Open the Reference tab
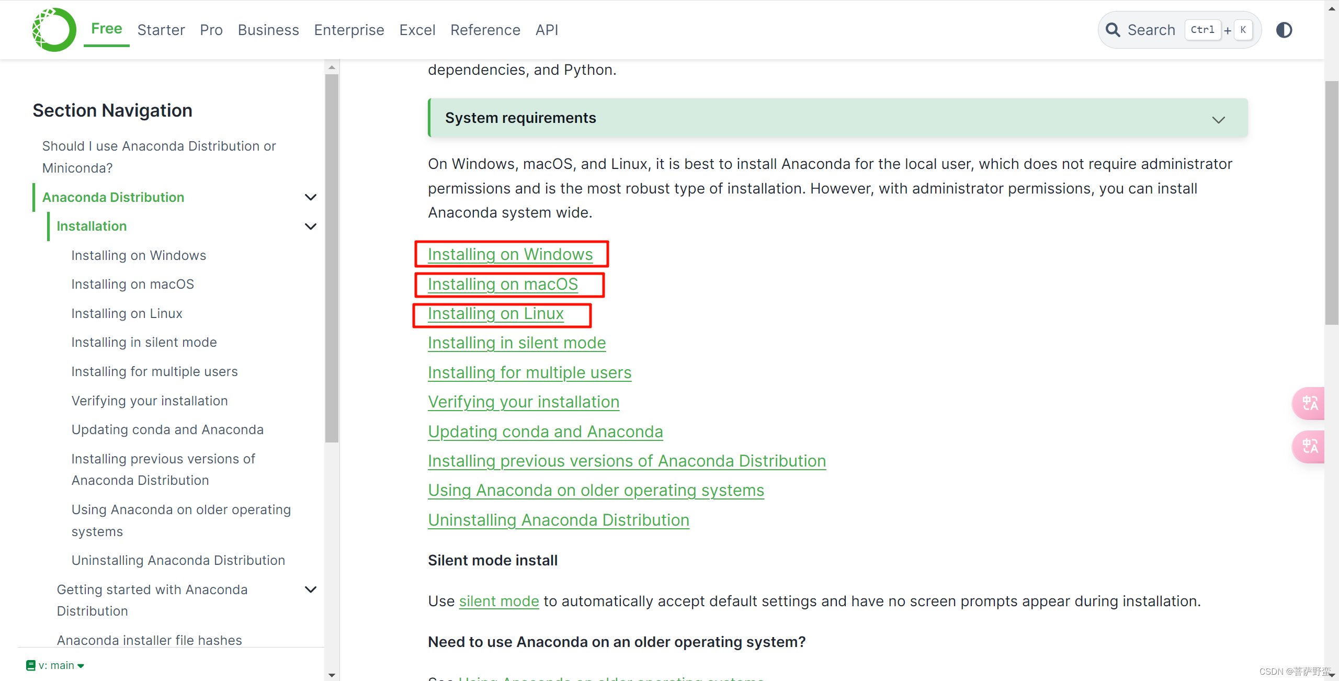 coord(485,30)
